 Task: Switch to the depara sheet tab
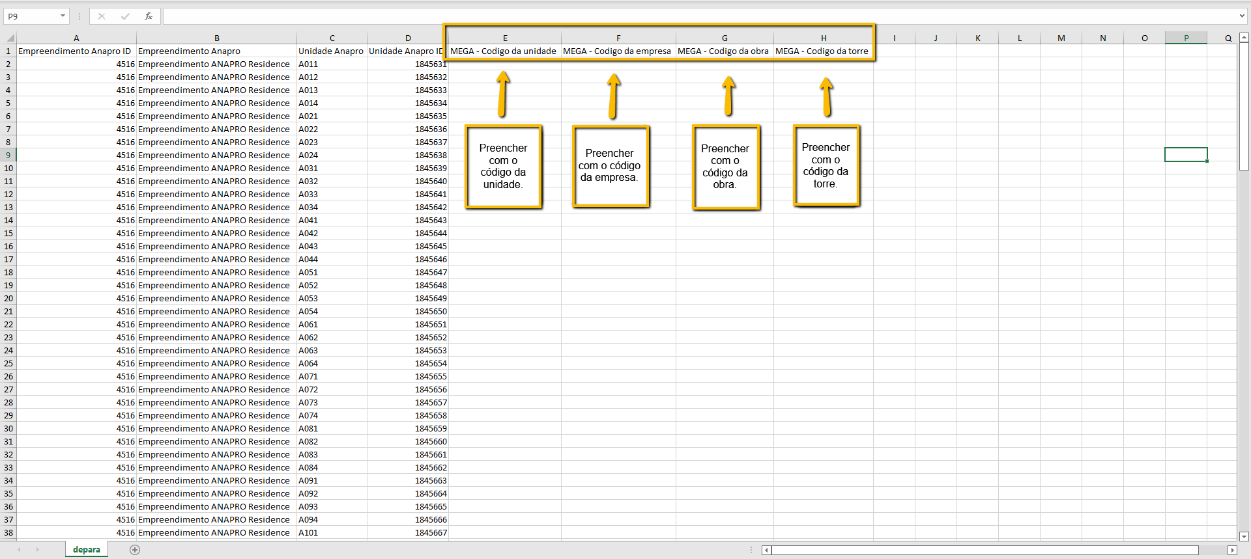pos(87,550)
